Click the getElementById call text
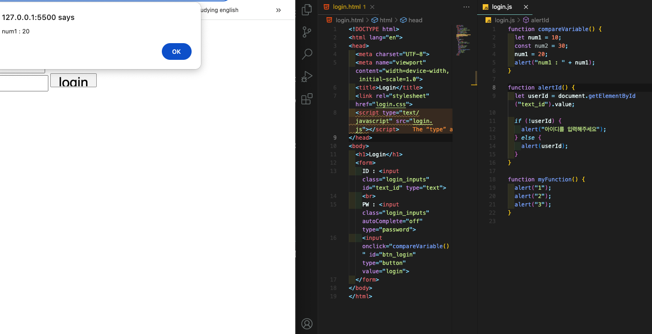 coord(612,96)
